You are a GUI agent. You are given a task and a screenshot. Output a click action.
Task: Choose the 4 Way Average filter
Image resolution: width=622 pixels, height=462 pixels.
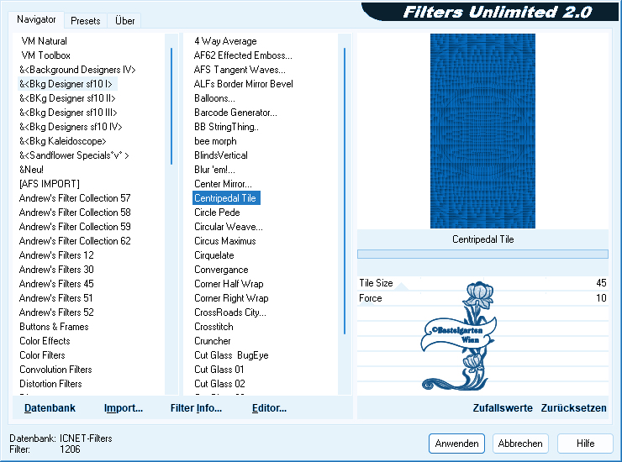pyautogui.click(x=225, y=41)
